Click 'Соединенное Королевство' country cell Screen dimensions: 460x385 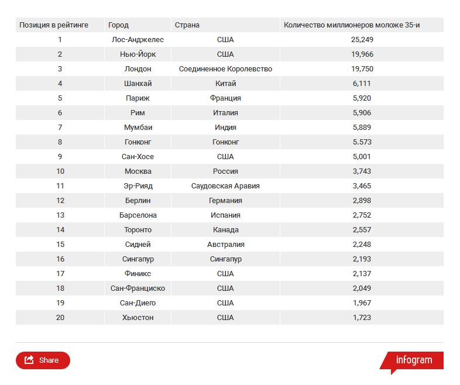click(225, 69)
